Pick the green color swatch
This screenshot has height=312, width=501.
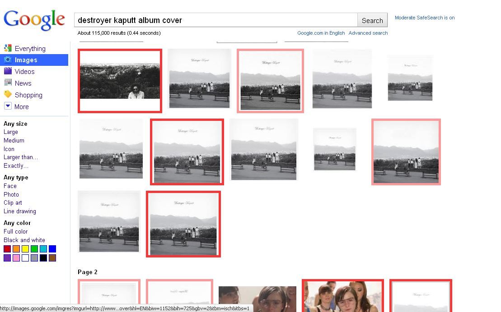pyautogui.click(x=34, y=249)
